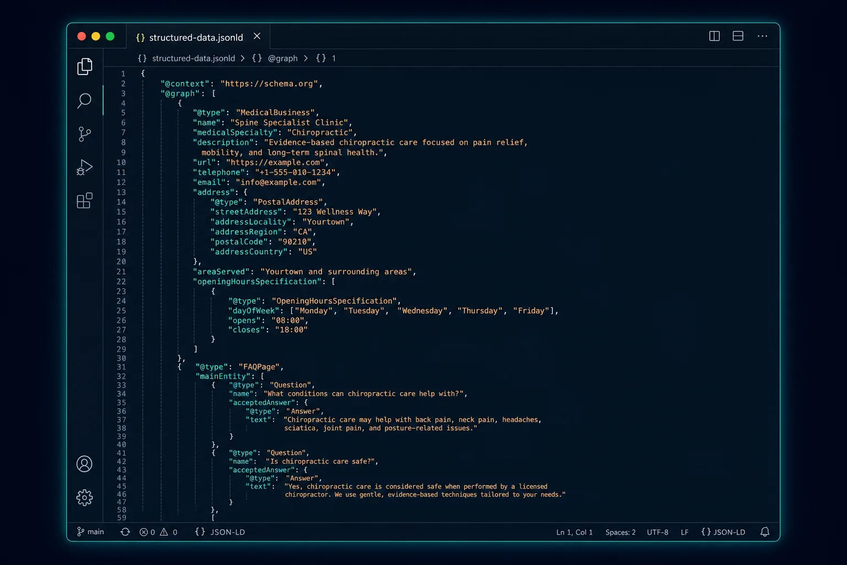Click "123 Wellness Way" value

(x=335, y=212)
